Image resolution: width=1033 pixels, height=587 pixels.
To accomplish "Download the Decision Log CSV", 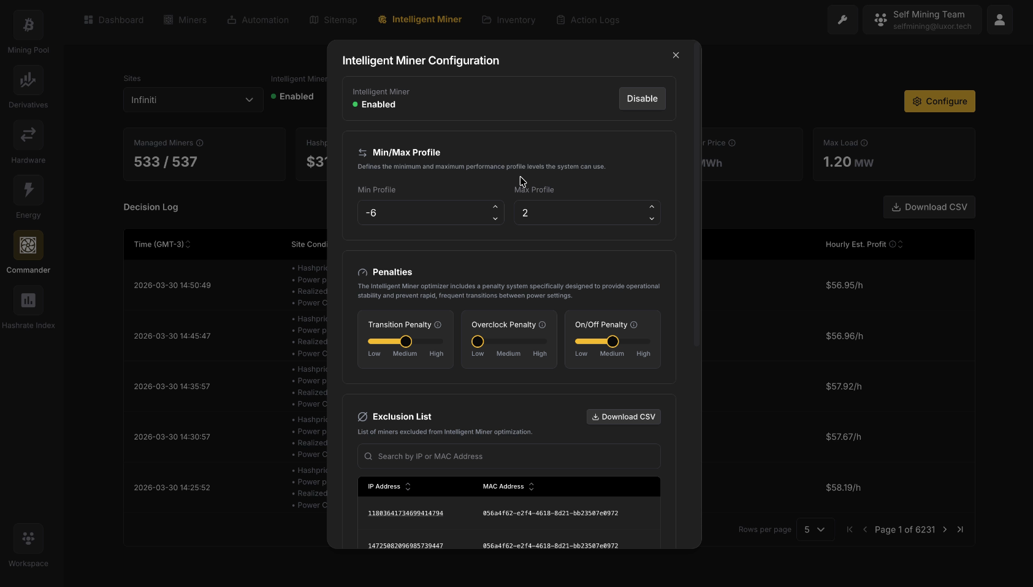I will point(929,207).
